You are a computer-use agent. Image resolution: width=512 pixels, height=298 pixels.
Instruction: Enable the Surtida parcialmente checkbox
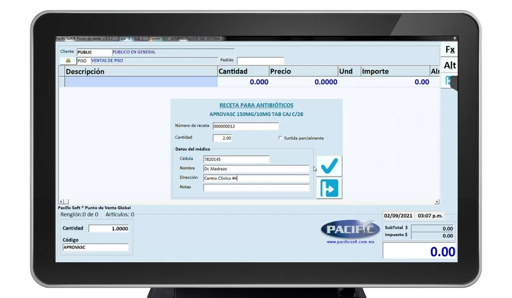tap(281, 138)
